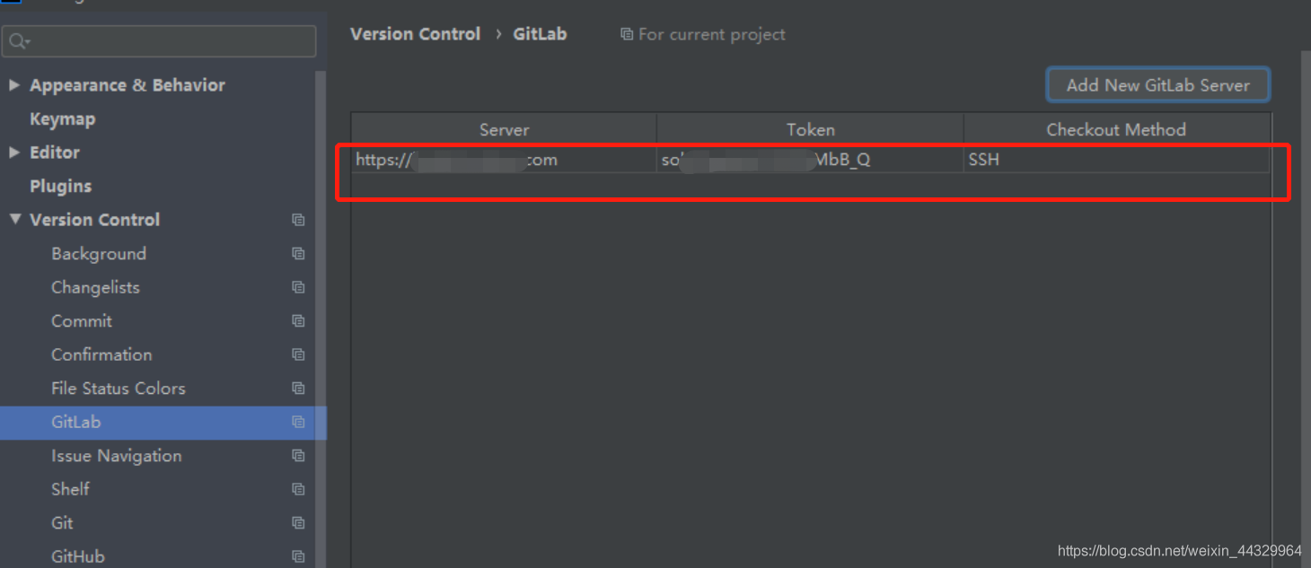Screen dimensions: 1311x568
Task: Expand the Editor settings section
Action: pos(14,152)
